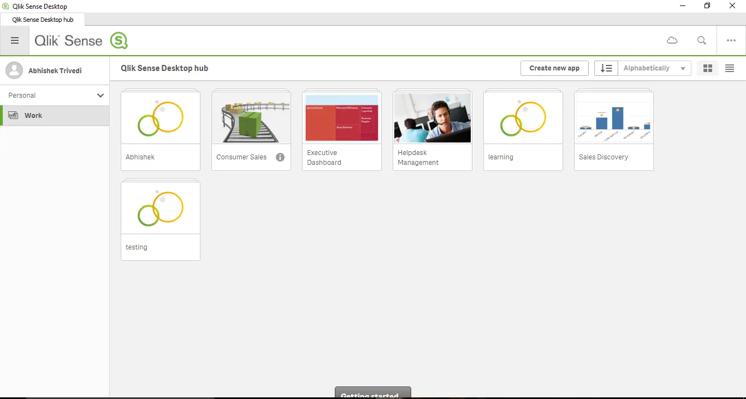
Task: Click the user avatar icon
Action: (x=14, y=70)
